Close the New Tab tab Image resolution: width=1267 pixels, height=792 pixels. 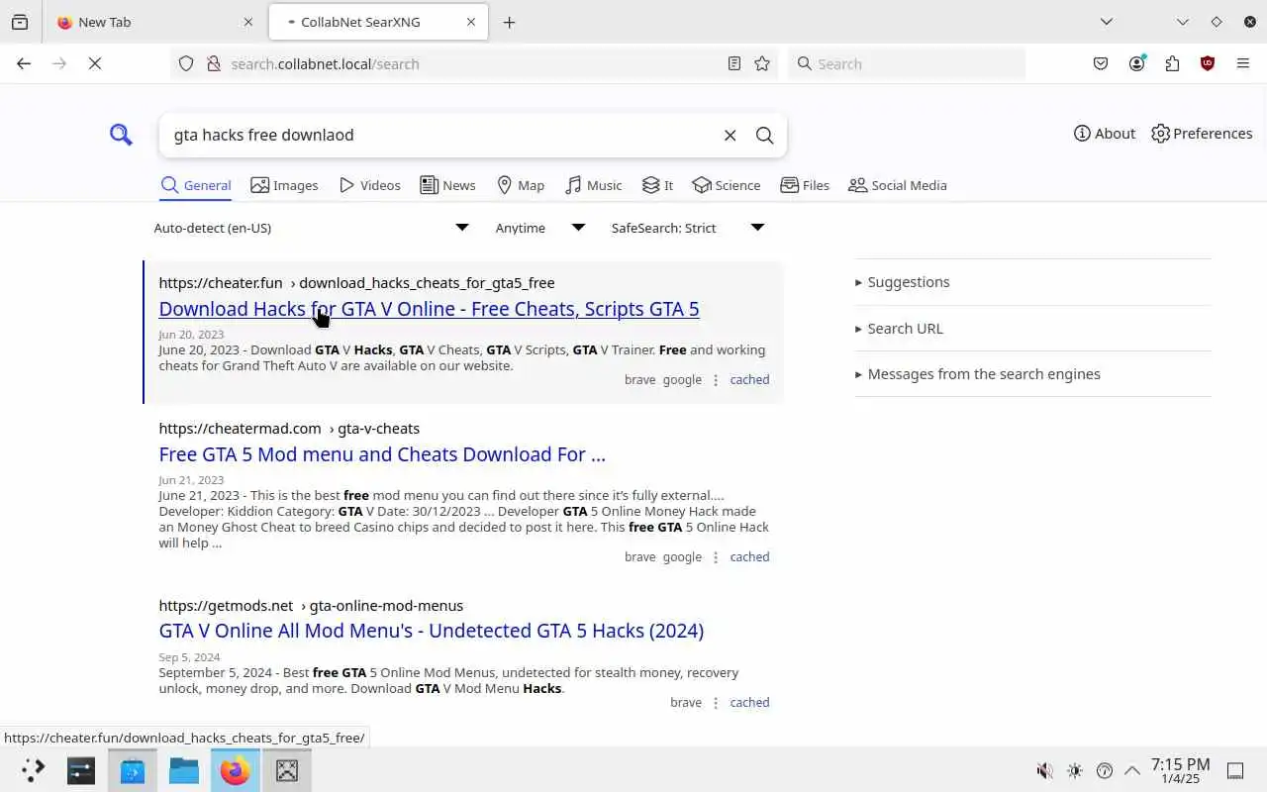pos(248,22)
